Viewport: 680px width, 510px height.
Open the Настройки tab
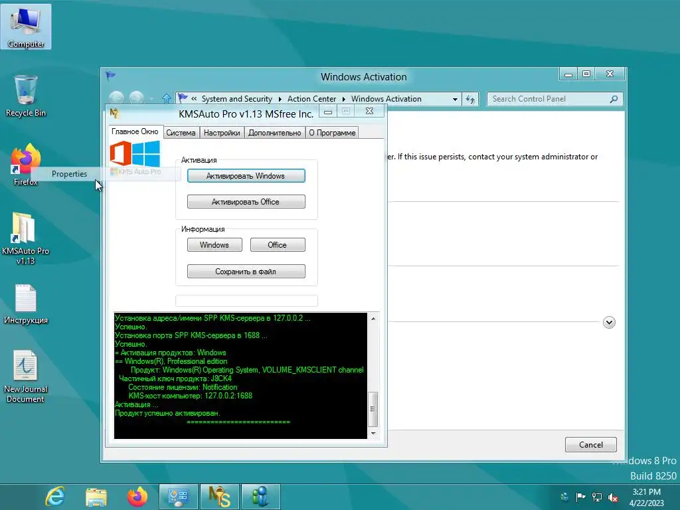(222, 133)
